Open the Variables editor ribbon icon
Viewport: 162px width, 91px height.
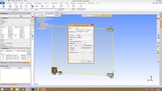pyautogui.click(x=4, y=7)
